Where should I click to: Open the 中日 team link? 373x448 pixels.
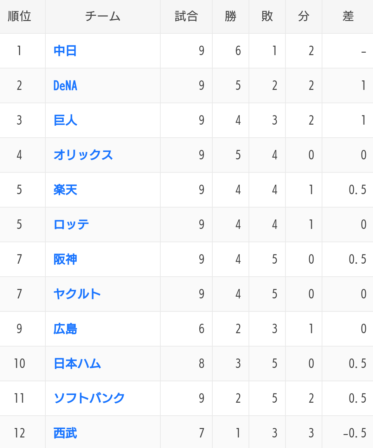pyautogui.click(x=65, y=51)
